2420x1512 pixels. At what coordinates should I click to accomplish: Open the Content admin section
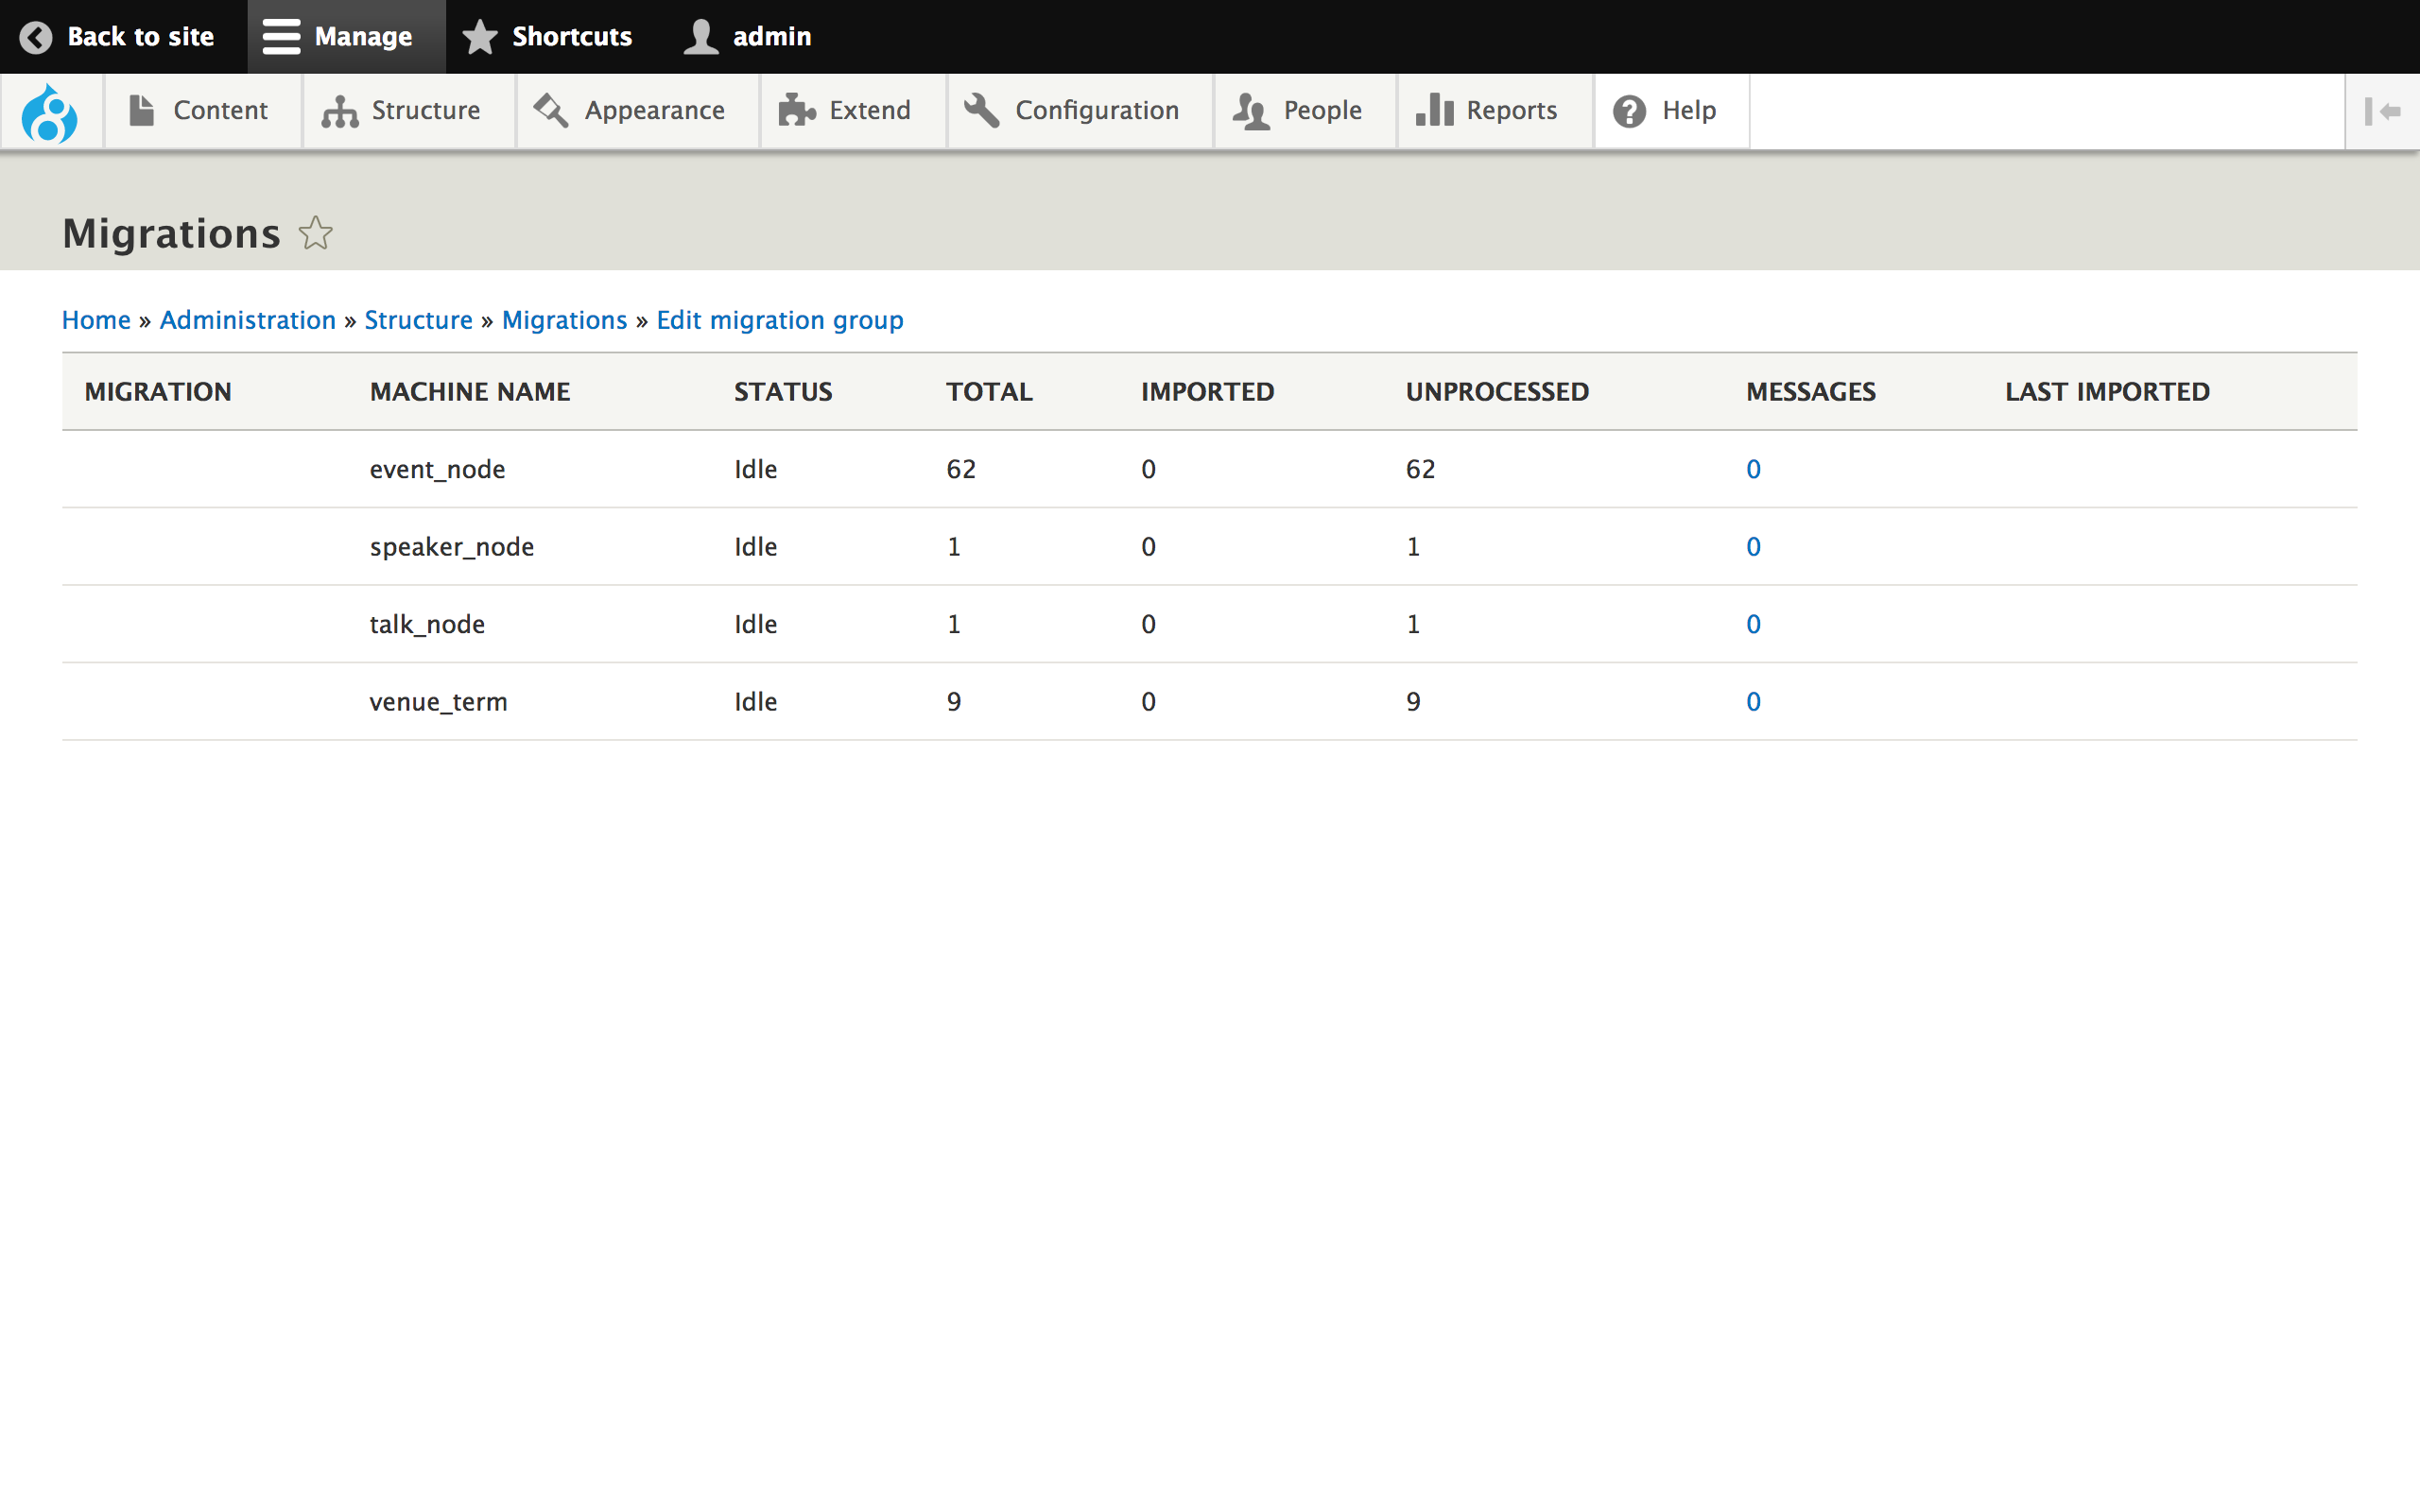[200, 110]
